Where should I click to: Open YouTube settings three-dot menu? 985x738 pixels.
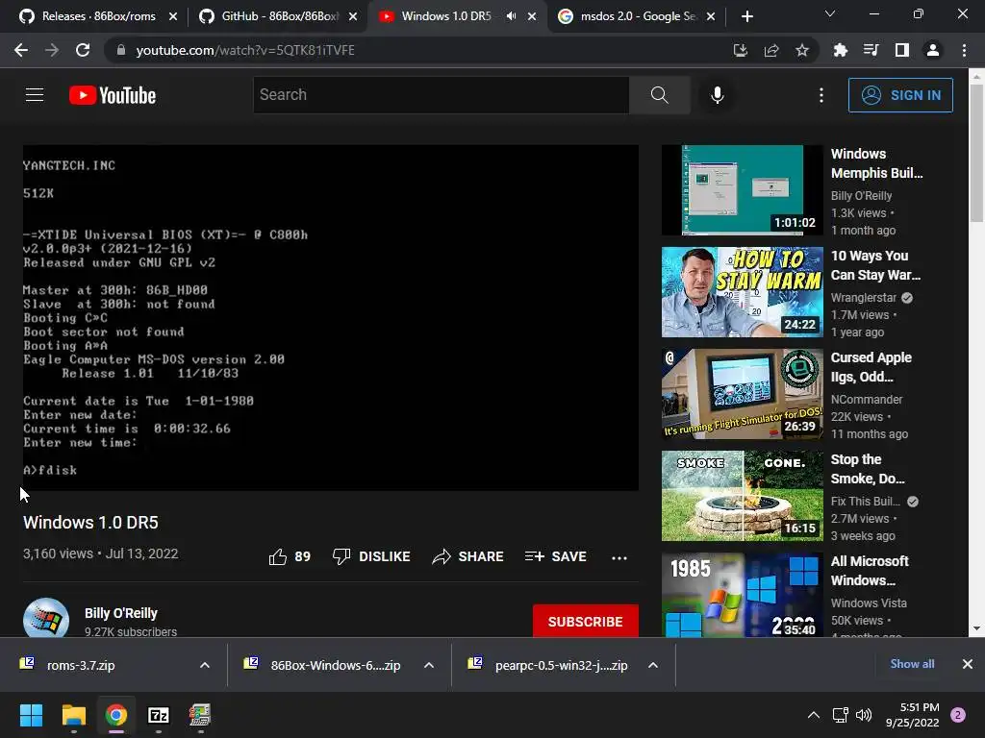821,95
